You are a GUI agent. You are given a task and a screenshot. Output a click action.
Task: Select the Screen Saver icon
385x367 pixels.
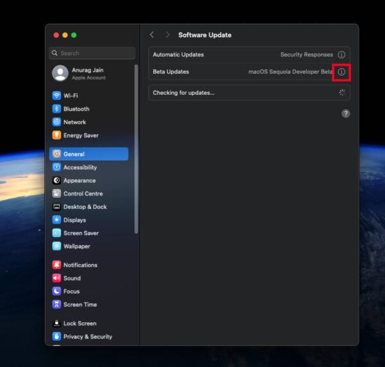tap(56, 233)
